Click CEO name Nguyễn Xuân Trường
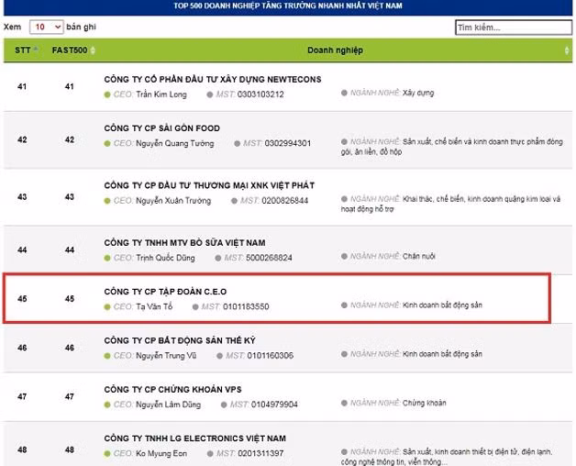Screen dimensions: 576x466 (173, 201)
